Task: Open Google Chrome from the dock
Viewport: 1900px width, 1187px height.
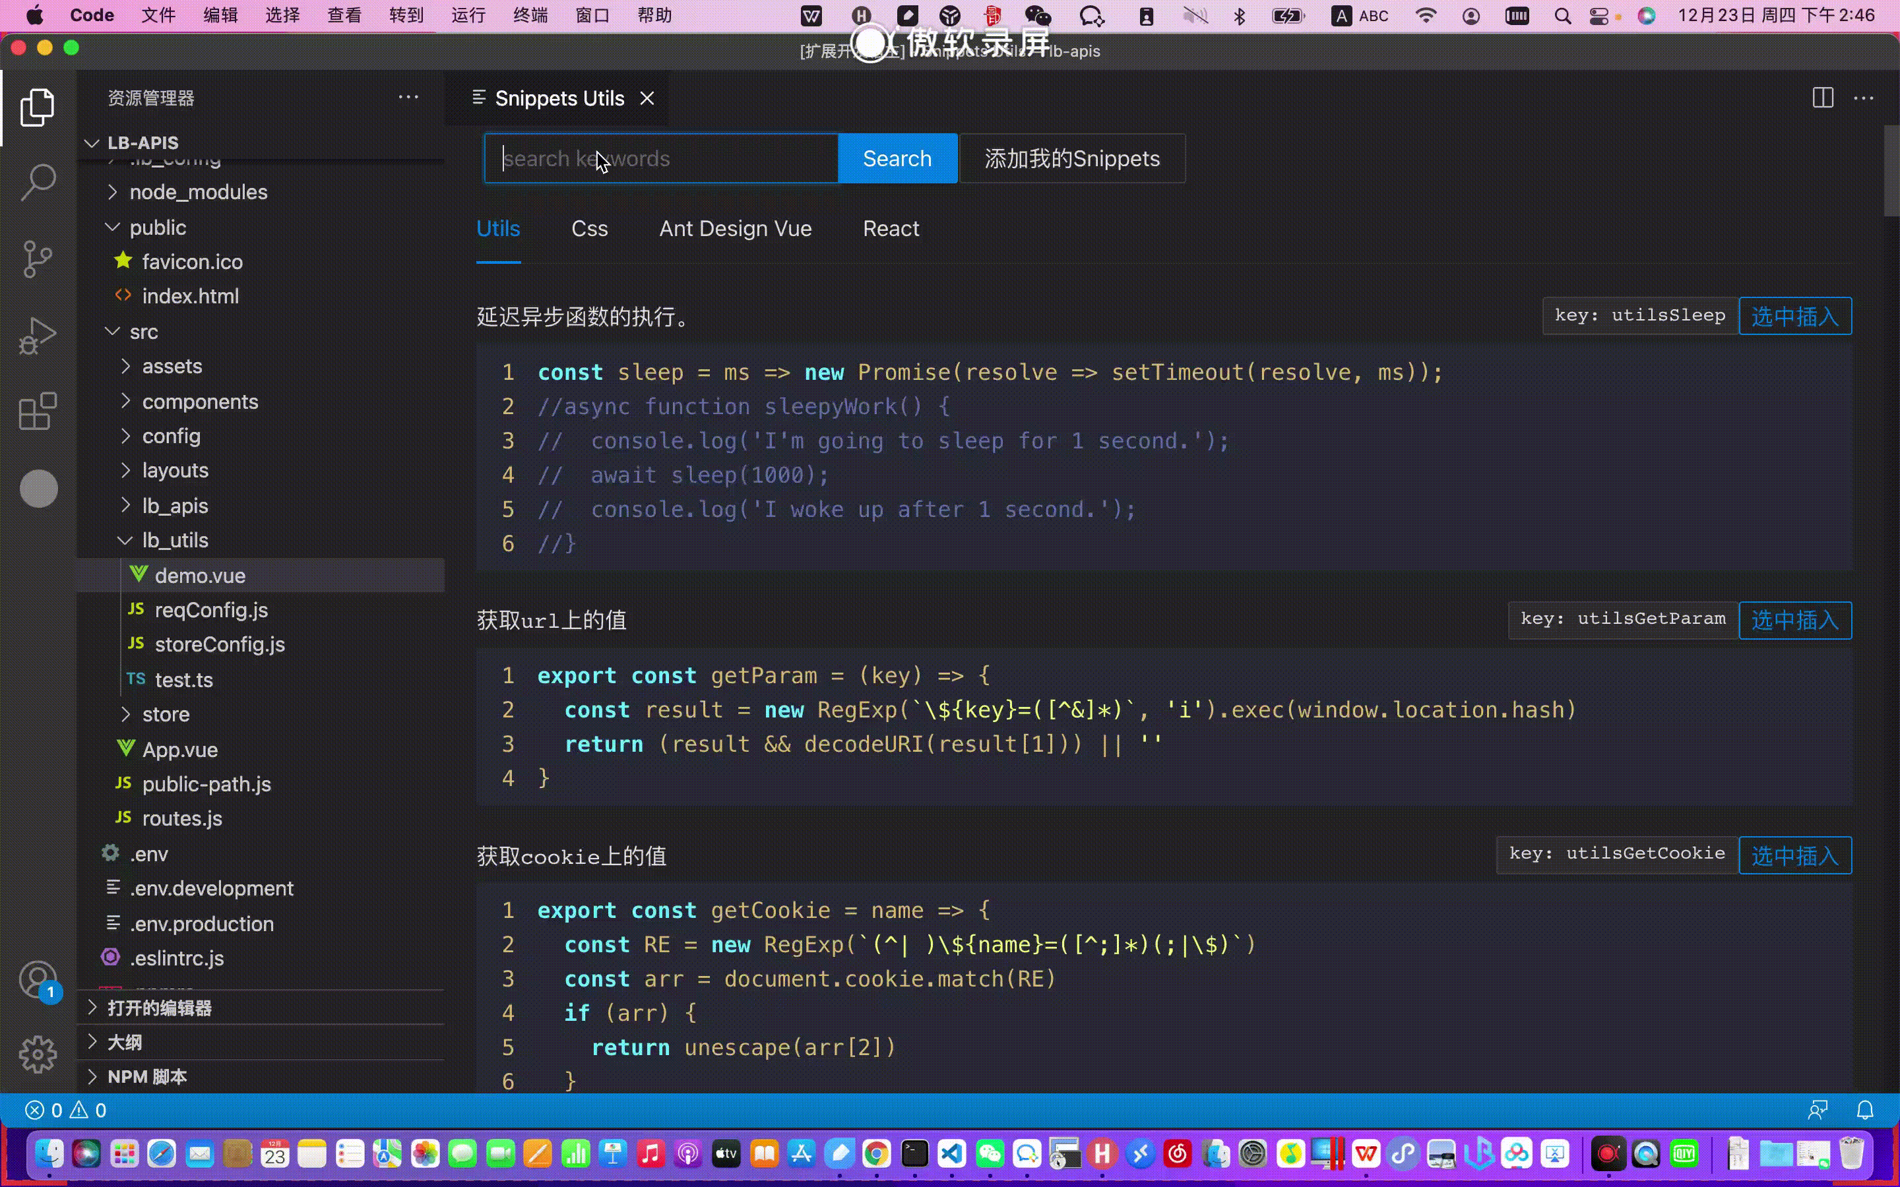Action: pyautogui.click(x=876, y=1153)
